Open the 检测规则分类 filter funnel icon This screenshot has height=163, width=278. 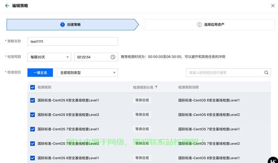(x=156, y=87)
